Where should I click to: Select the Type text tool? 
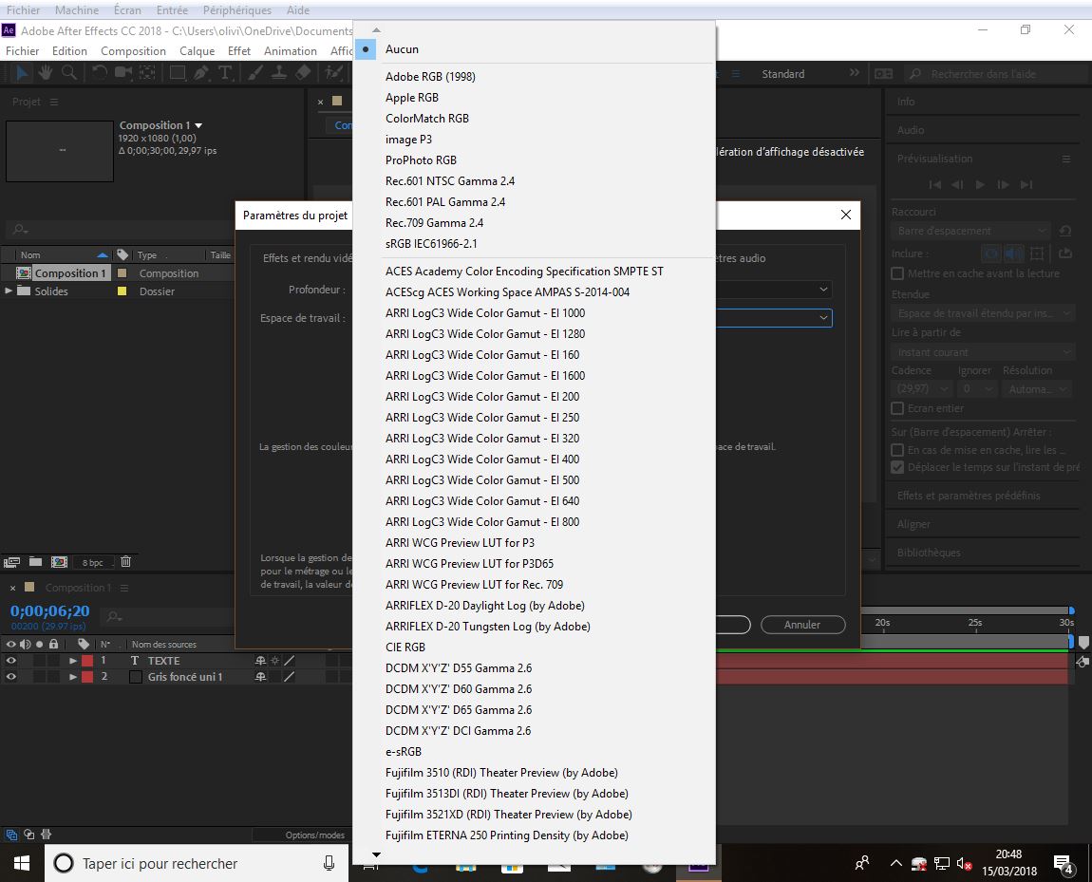pos(225,72)
